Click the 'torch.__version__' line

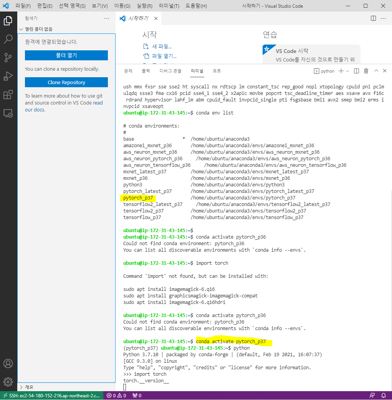146,381
